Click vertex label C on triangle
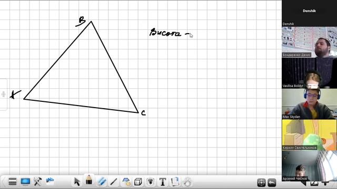Image resolution: width=337 pixels, height=189 pixels. [x=143, y=113]
